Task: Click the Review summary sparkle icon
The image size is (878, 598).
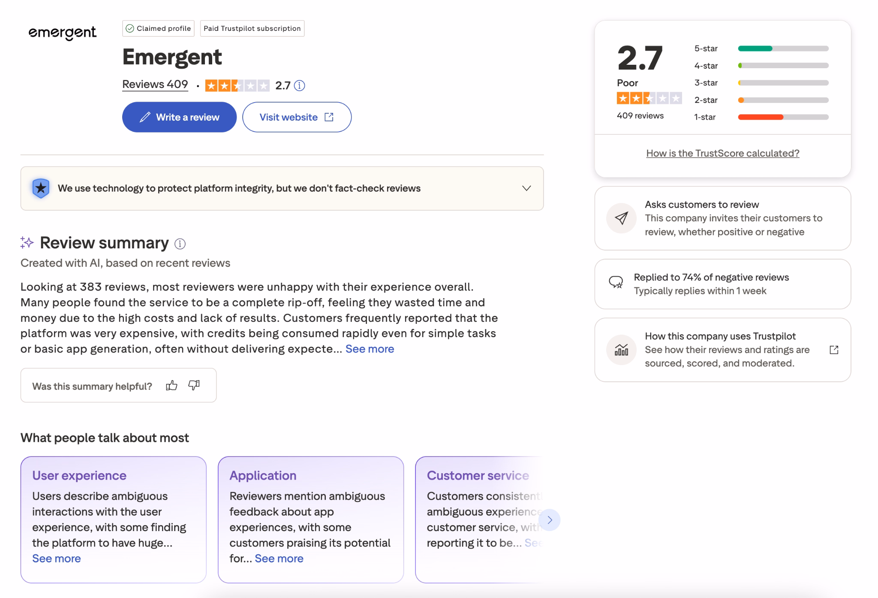Action: click(x=27, y=242)
